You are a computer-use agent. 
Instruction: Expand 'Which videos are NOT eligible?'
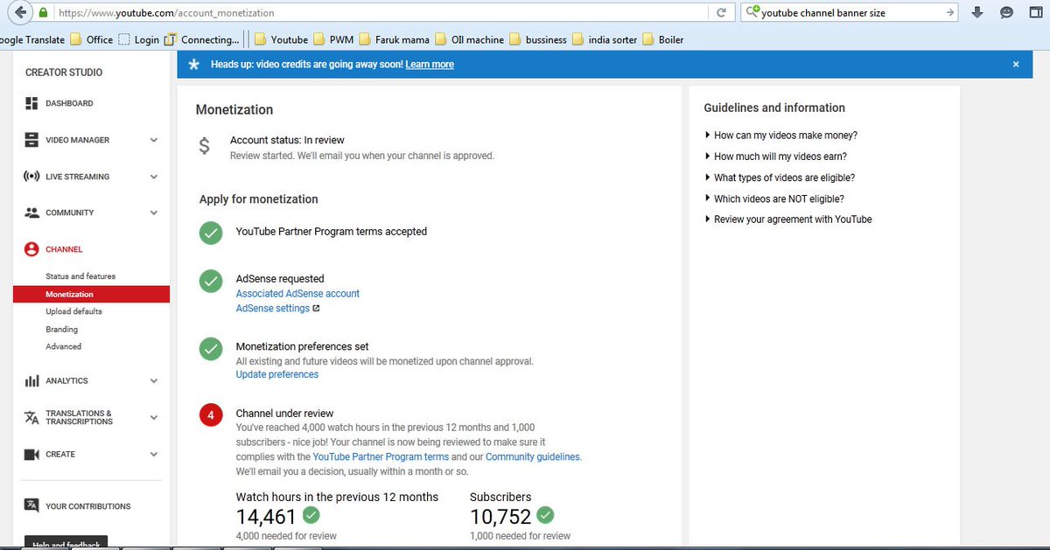tap(774, 198)
